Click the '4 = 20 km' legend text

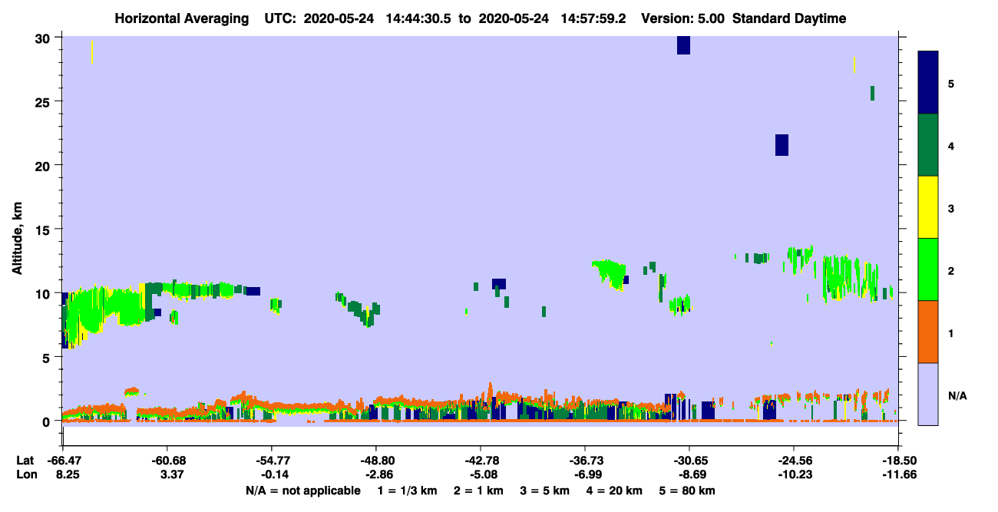pyautogui.click(x=614, y=491)
